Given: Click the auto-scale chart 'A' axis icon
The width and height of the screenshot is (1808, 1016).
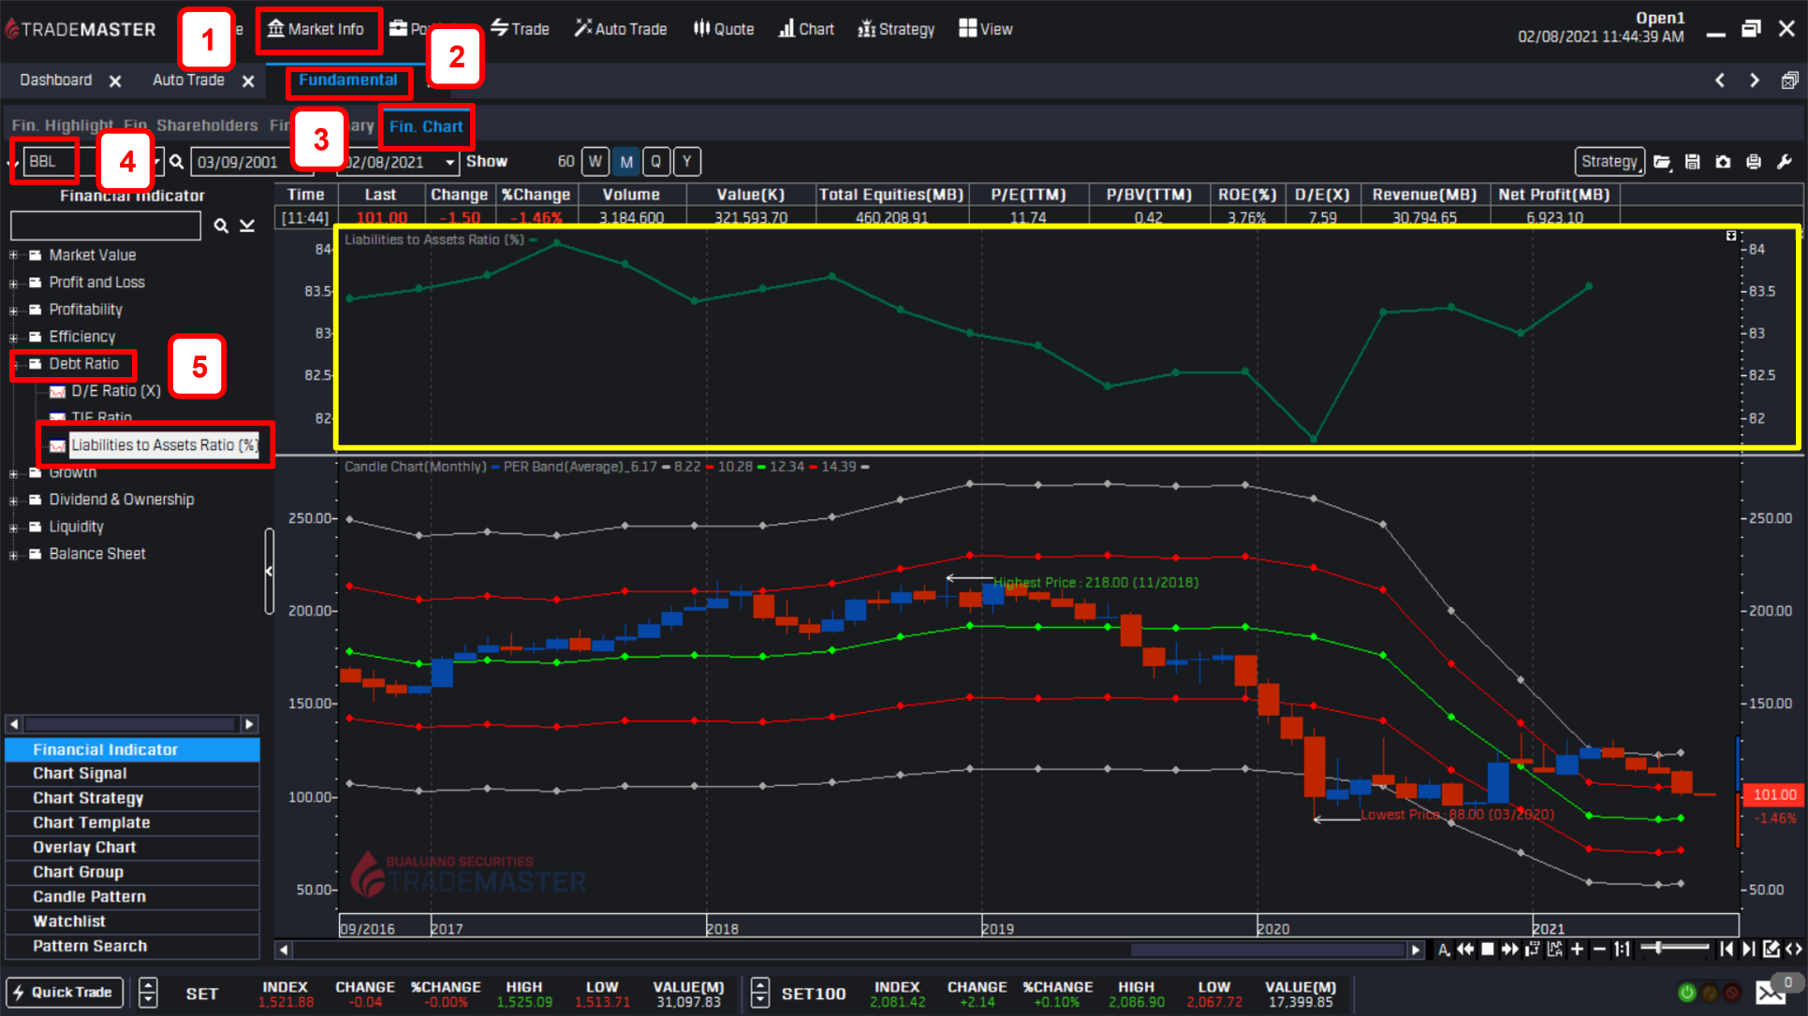Looking at the screenshot, I should pos(1555,950).
